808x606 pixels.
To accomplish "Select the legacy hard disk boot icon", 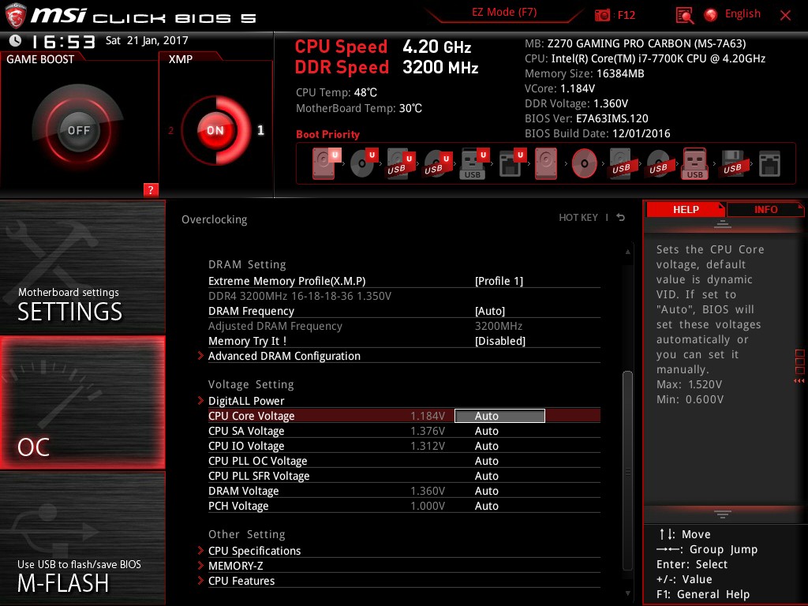I will coord(546,163).
